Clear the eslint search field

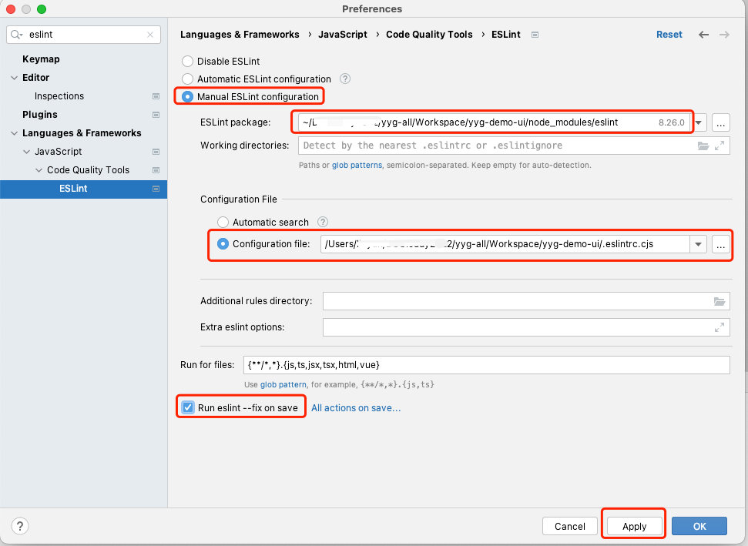pos(150,35)
